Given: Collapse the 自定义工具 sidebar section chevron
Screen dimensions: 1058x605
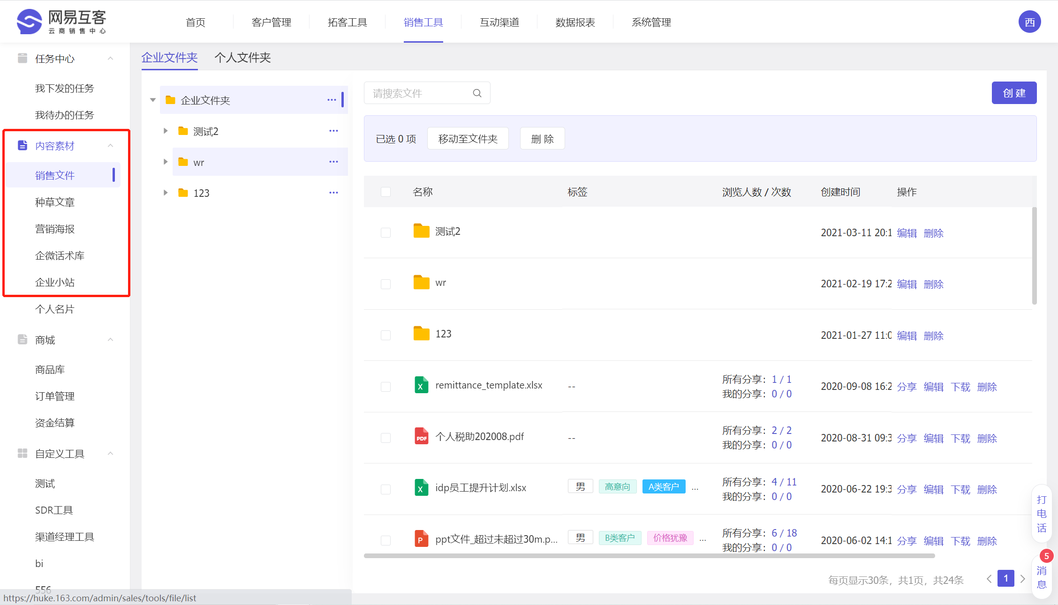Looking at the screenshot, I should pyautogui.click(x=111, y=453).
